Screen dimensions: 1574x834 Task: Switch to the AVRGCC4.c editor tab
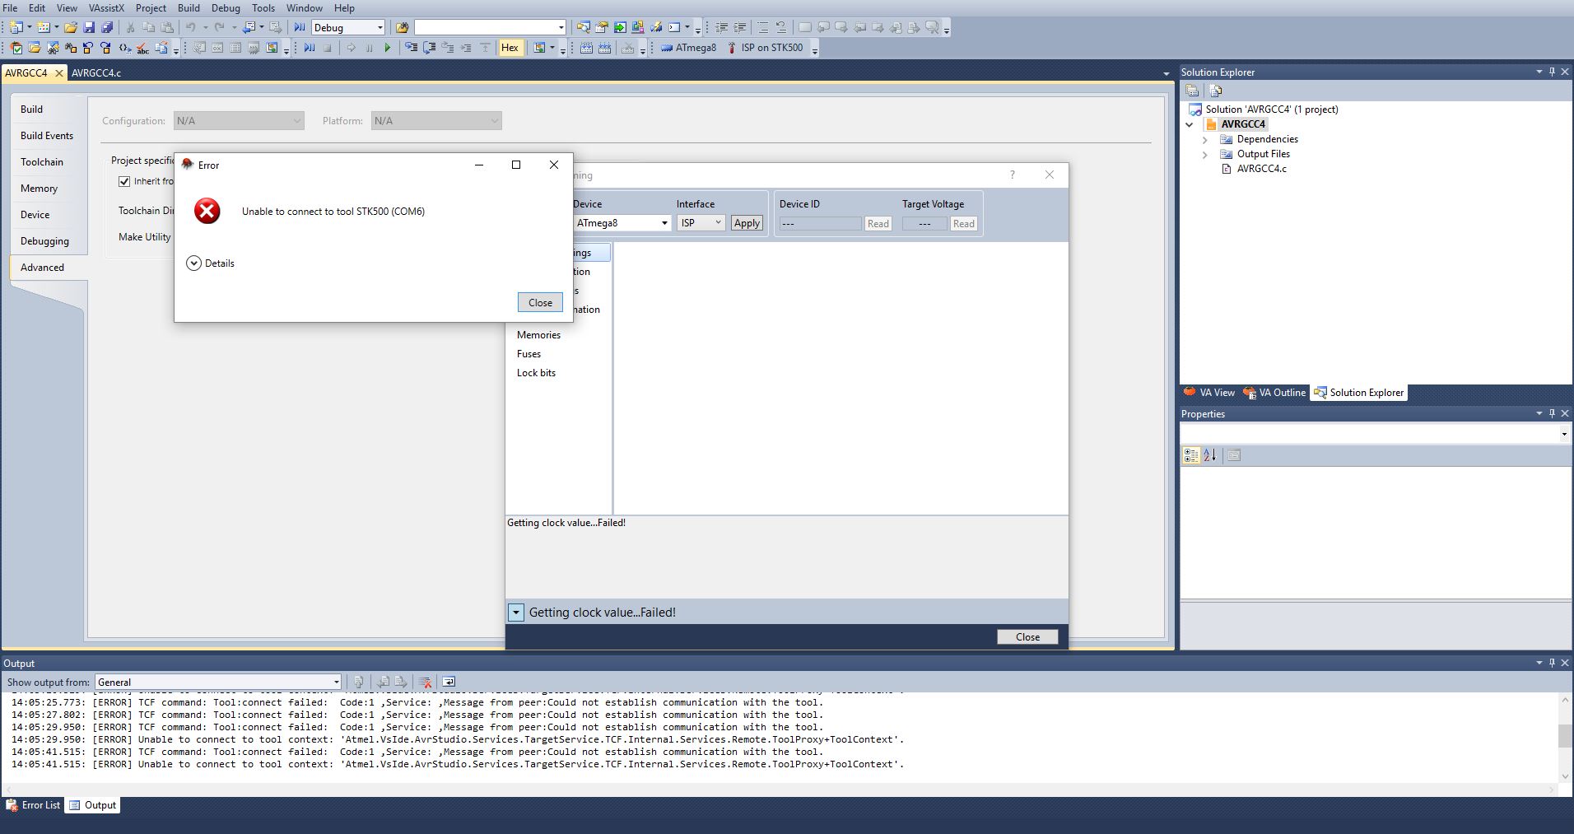[96, 72]
